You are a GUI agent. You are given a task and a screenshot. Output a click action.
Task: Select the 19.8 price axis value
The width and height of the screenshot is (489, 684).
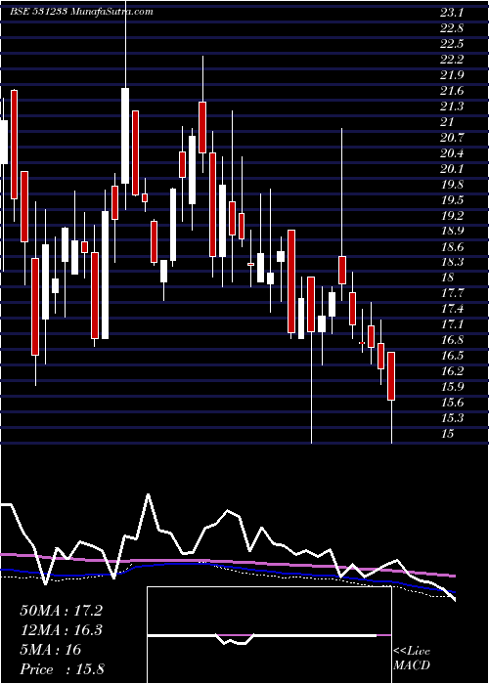click(x=451, y=185)
